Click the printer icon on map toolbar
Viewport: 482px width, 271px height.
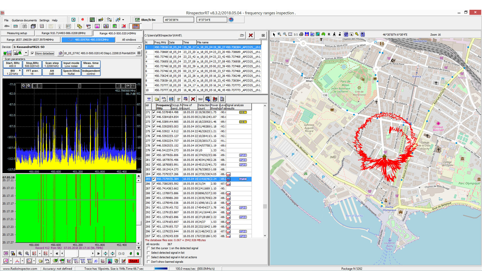pyautogui.click(x=301, y=34)
